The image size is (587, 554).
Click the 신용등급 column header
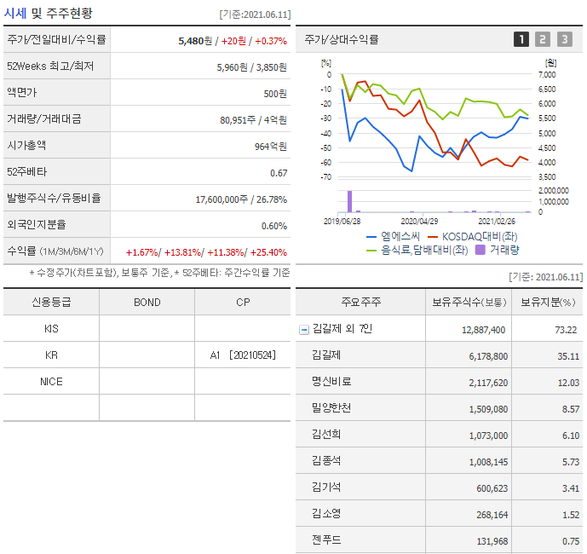pyautogui.click(x=51, y=302)
